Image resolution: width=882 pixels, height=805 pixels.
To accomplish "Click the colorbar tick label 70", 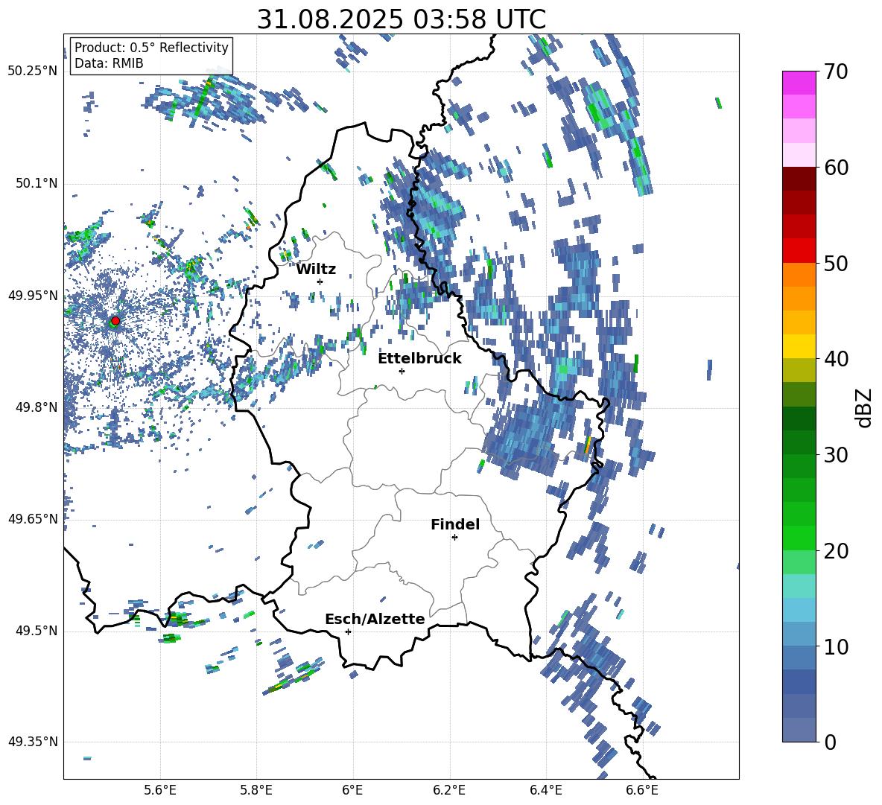I will point(835,72).
